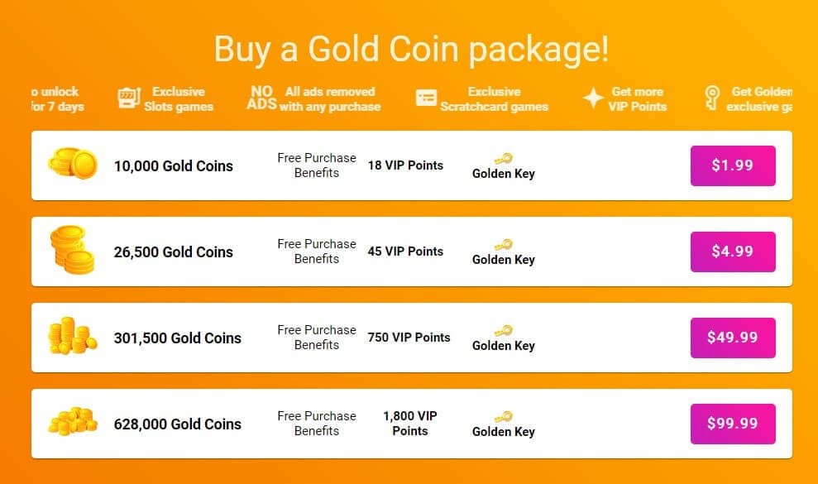Image resolution: width=818 pixels, height=484 pixels.
Task: Click the slot machine icon for Exclusive Slots
Action: pos(128,98)
